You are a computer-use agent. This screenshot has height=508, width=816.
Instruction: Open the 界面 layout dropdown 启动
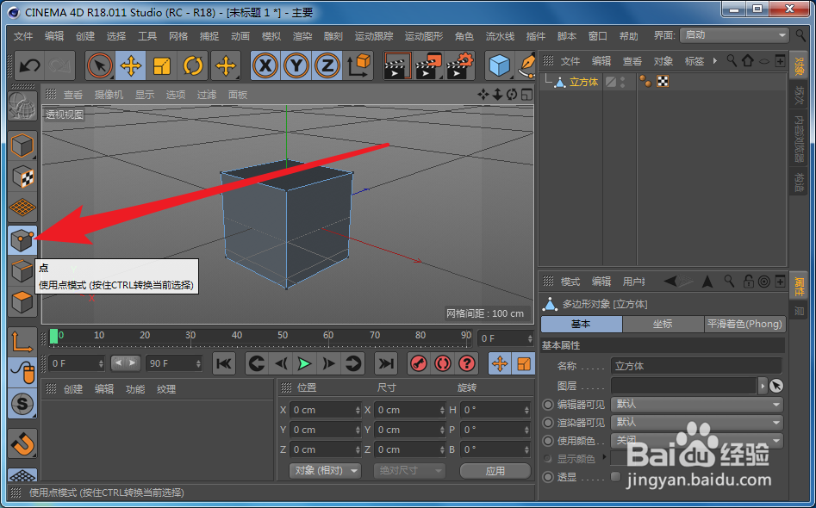[734, 34]
